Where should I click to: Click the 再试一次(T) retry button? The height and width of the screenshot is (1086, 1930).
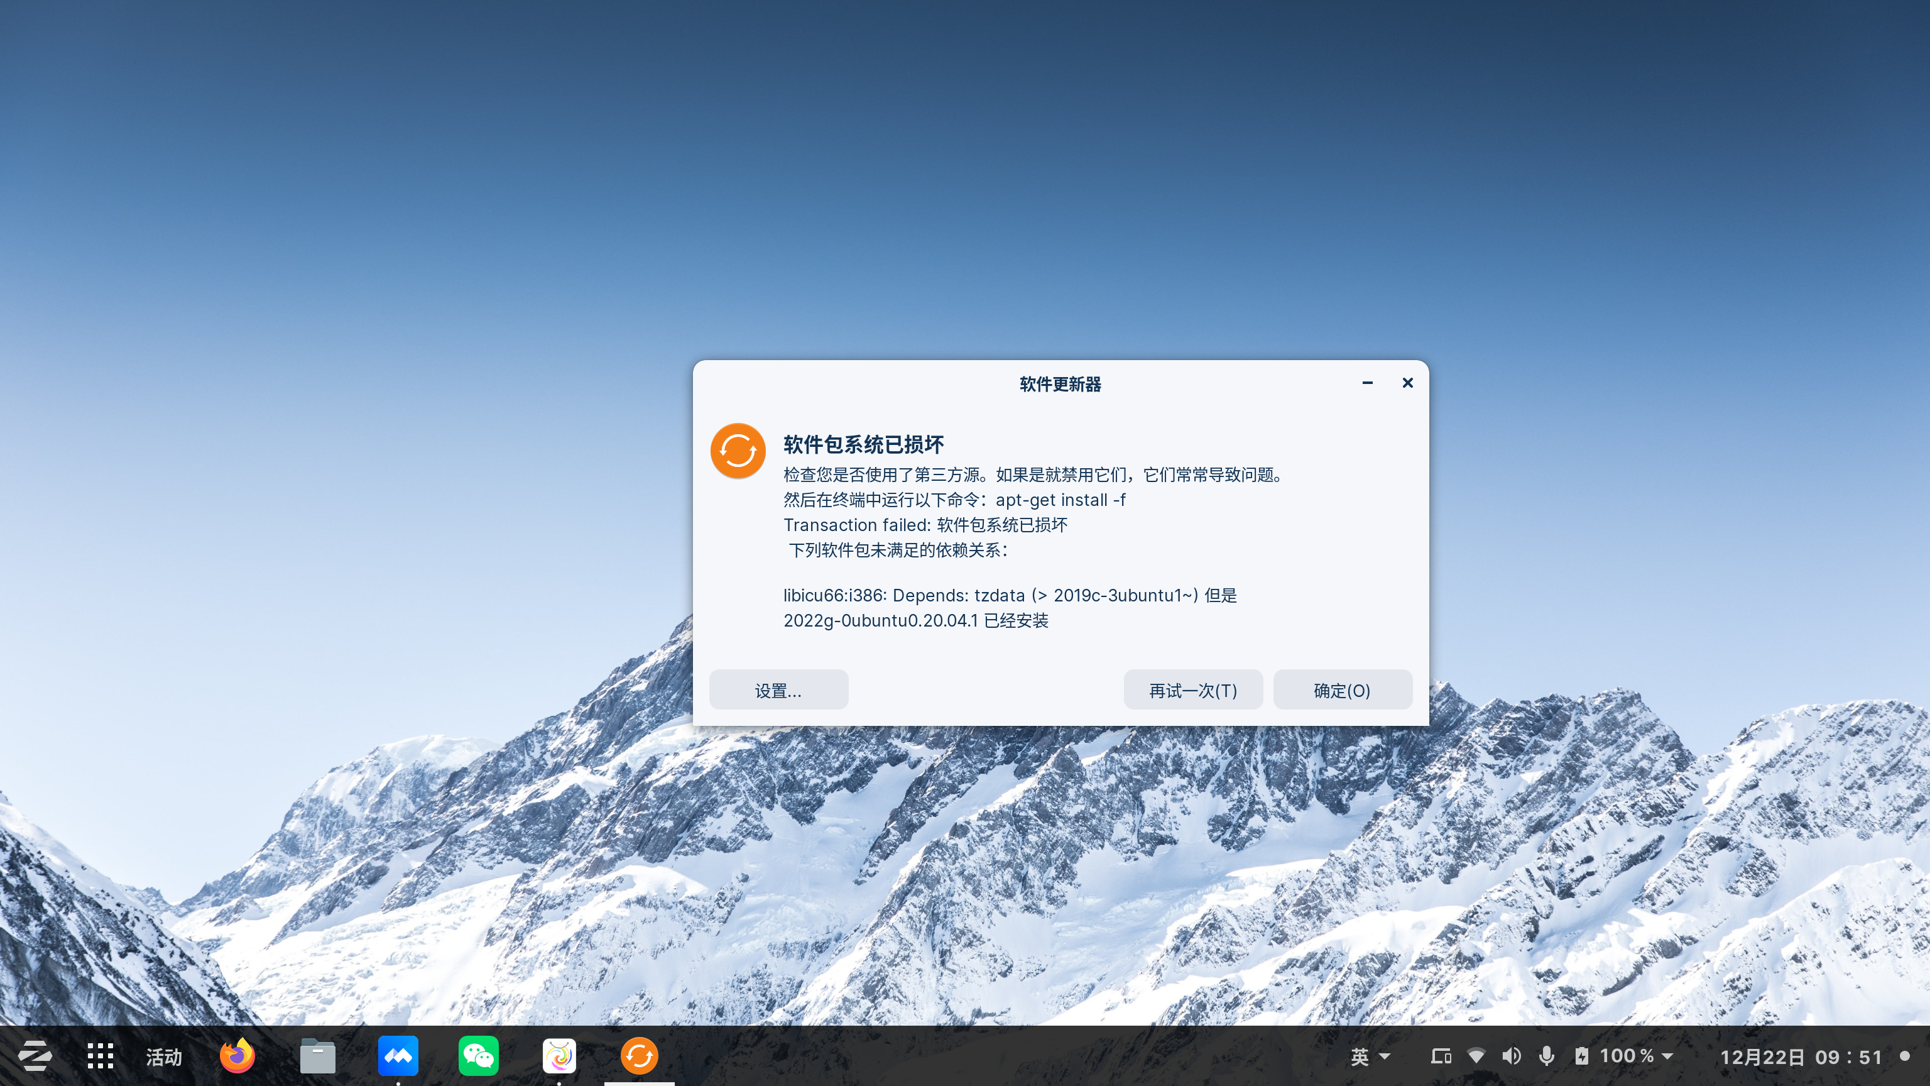(1193, 689)
